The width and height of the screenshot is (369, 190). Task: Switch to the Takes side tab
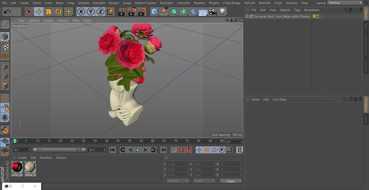click(366, 26)
